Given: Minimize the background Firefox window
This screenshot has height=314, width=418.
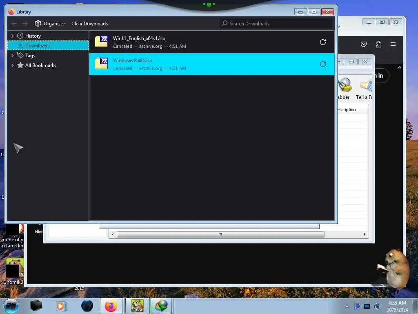Looking at the screenshot, I should 369,22.
